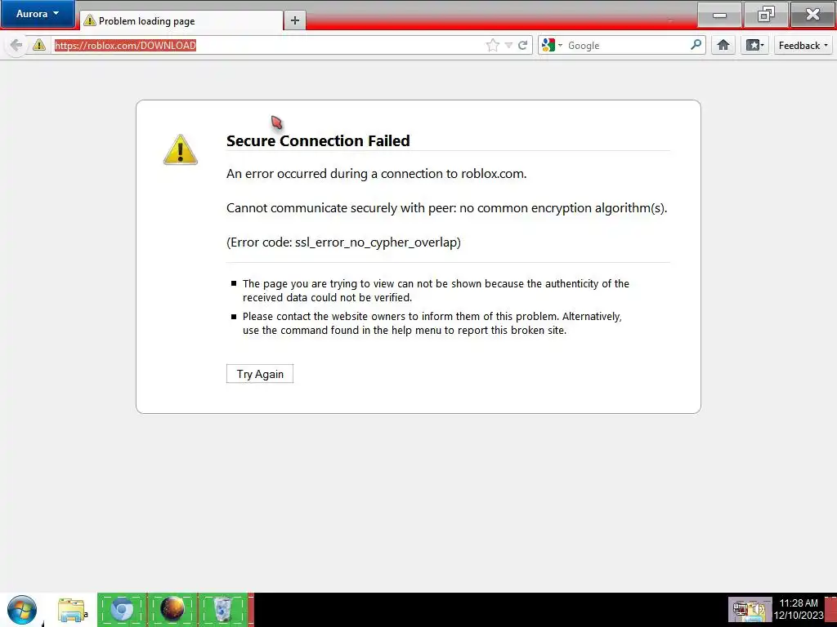The height and width of the screenshot is (627, 837).
Task: Open Chromium from the taskbar
Action: point(122,609)
